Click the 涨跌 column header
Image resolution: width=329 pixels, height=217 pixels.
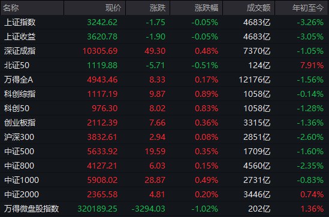pos(147,8)
